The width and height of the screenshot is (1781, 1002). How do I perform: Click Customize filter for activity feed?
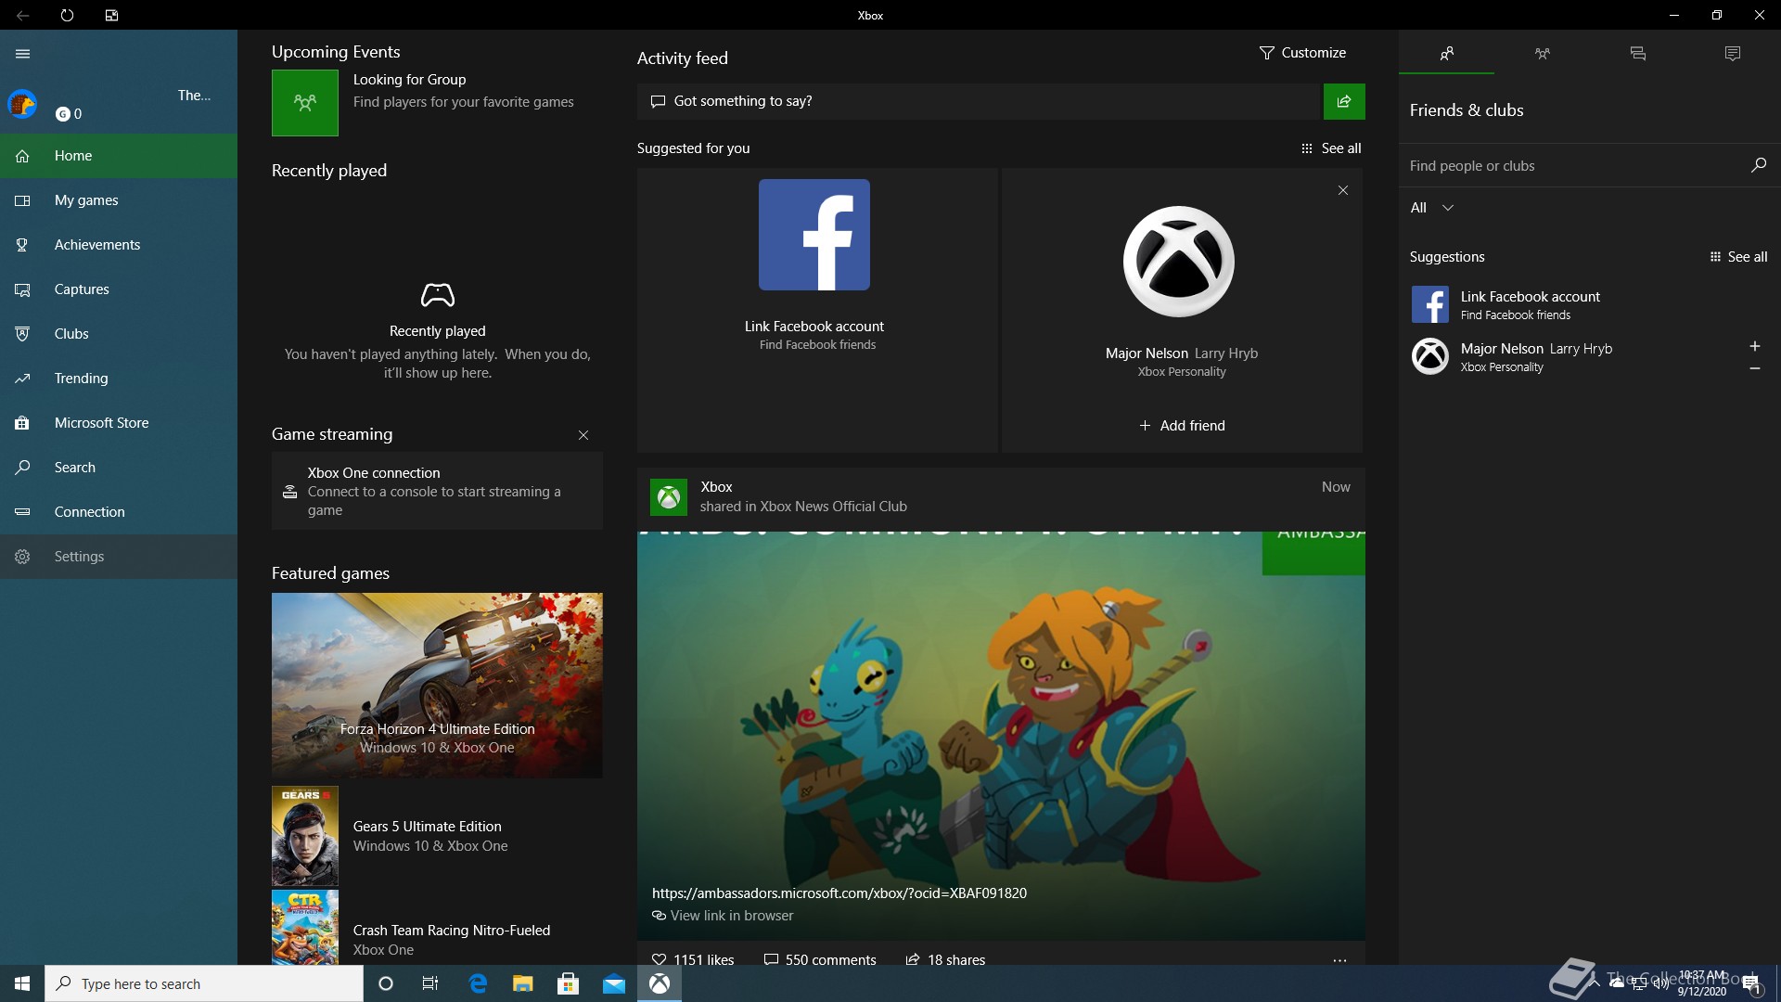coord(1302,53)
